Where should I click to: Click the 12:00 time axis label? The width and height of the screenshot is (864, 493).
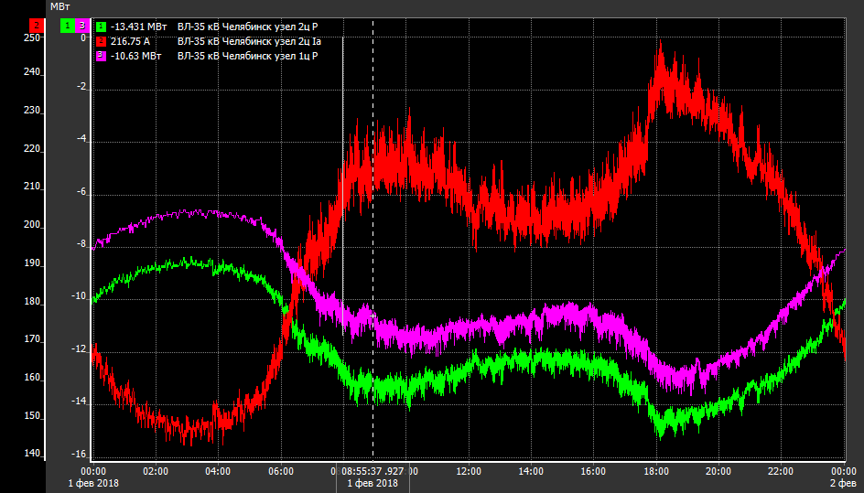click(469, 472)
